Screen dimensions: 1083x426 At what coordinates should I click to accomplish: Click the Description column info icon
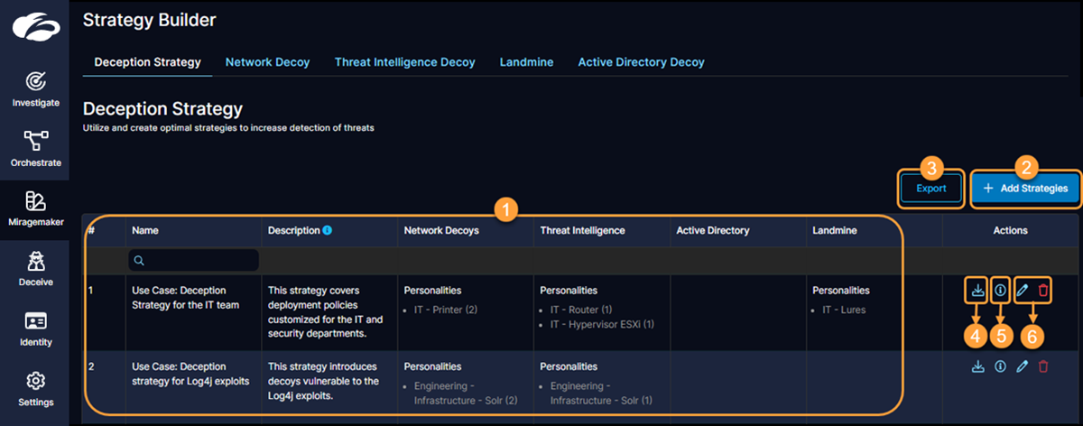[327, 231]
